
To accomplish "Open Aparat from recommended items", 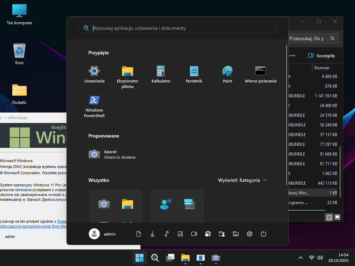I will click(x=112, y=154).
